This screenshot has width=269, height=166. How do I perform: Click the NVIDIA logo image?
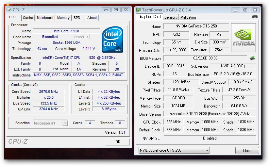[243, 38]
